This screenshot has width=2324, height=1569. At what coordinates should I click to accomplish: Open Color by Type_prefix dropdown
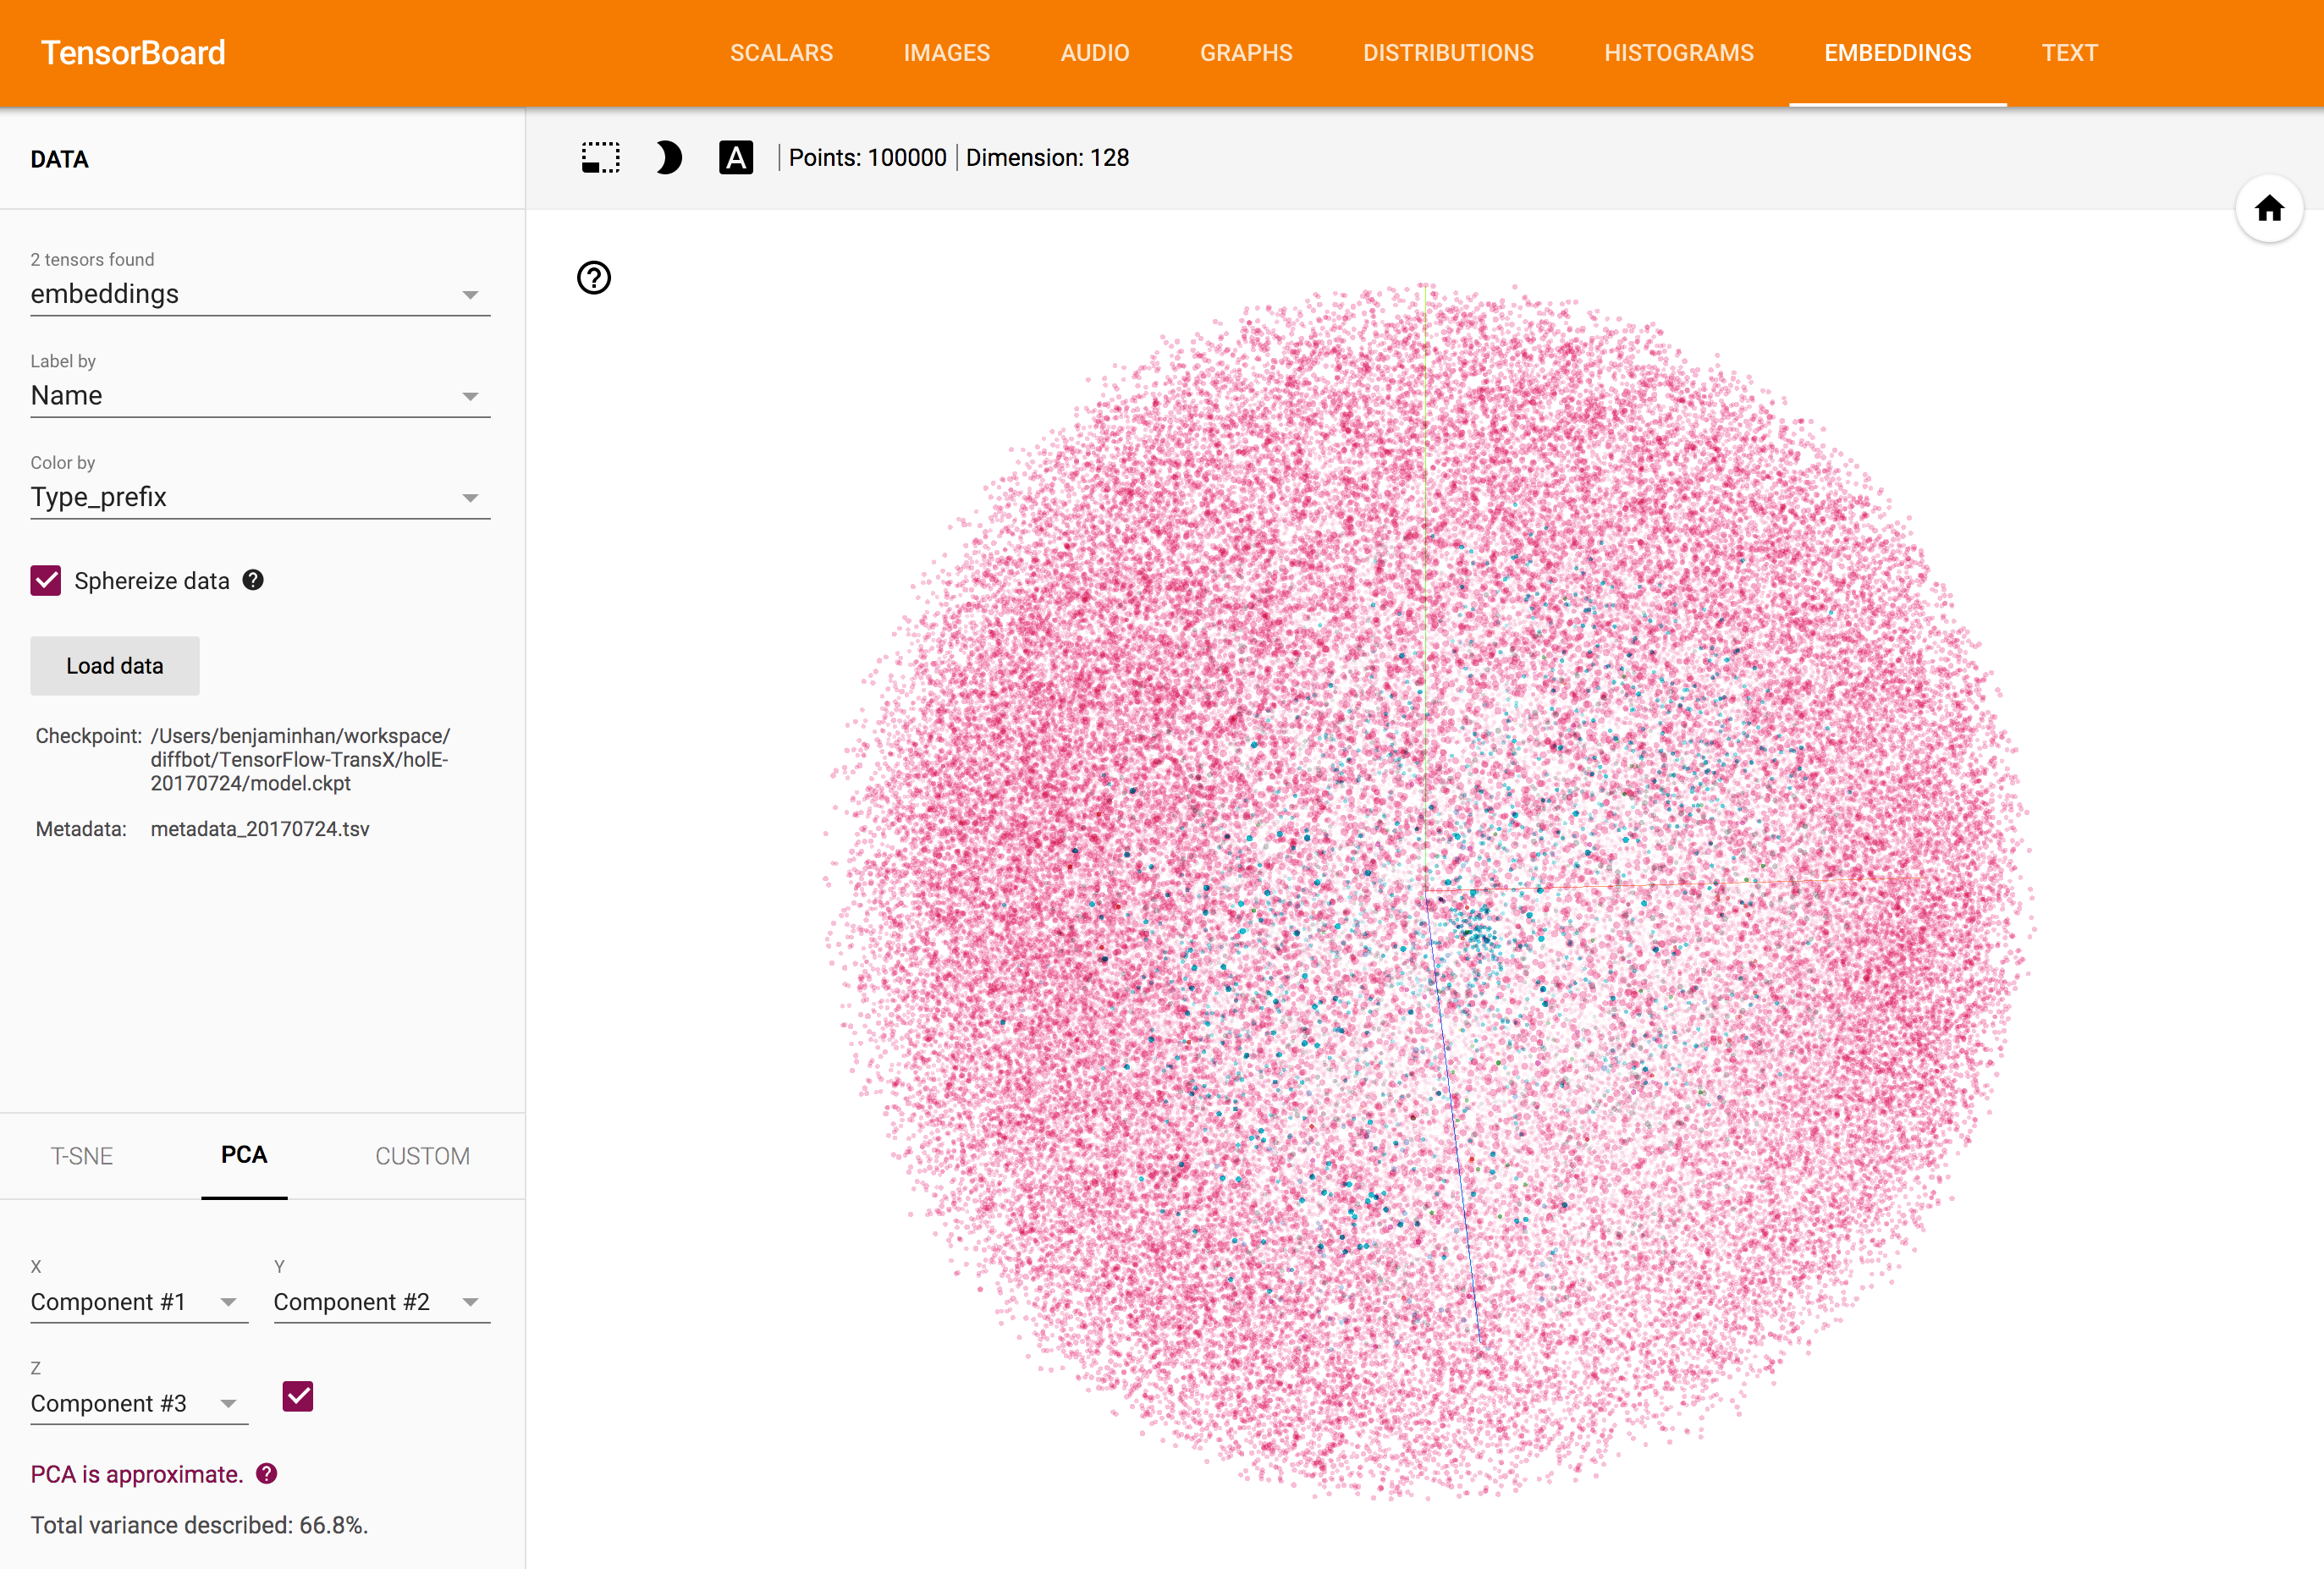click(260, 497)
